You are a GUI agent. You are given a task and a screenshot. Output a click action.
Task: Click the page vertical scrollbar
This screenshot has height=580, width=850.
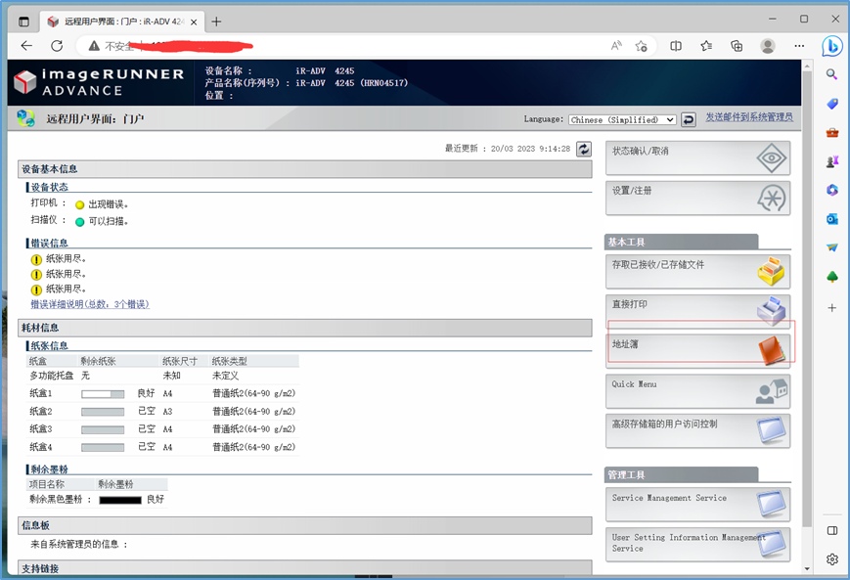(806, 293)
